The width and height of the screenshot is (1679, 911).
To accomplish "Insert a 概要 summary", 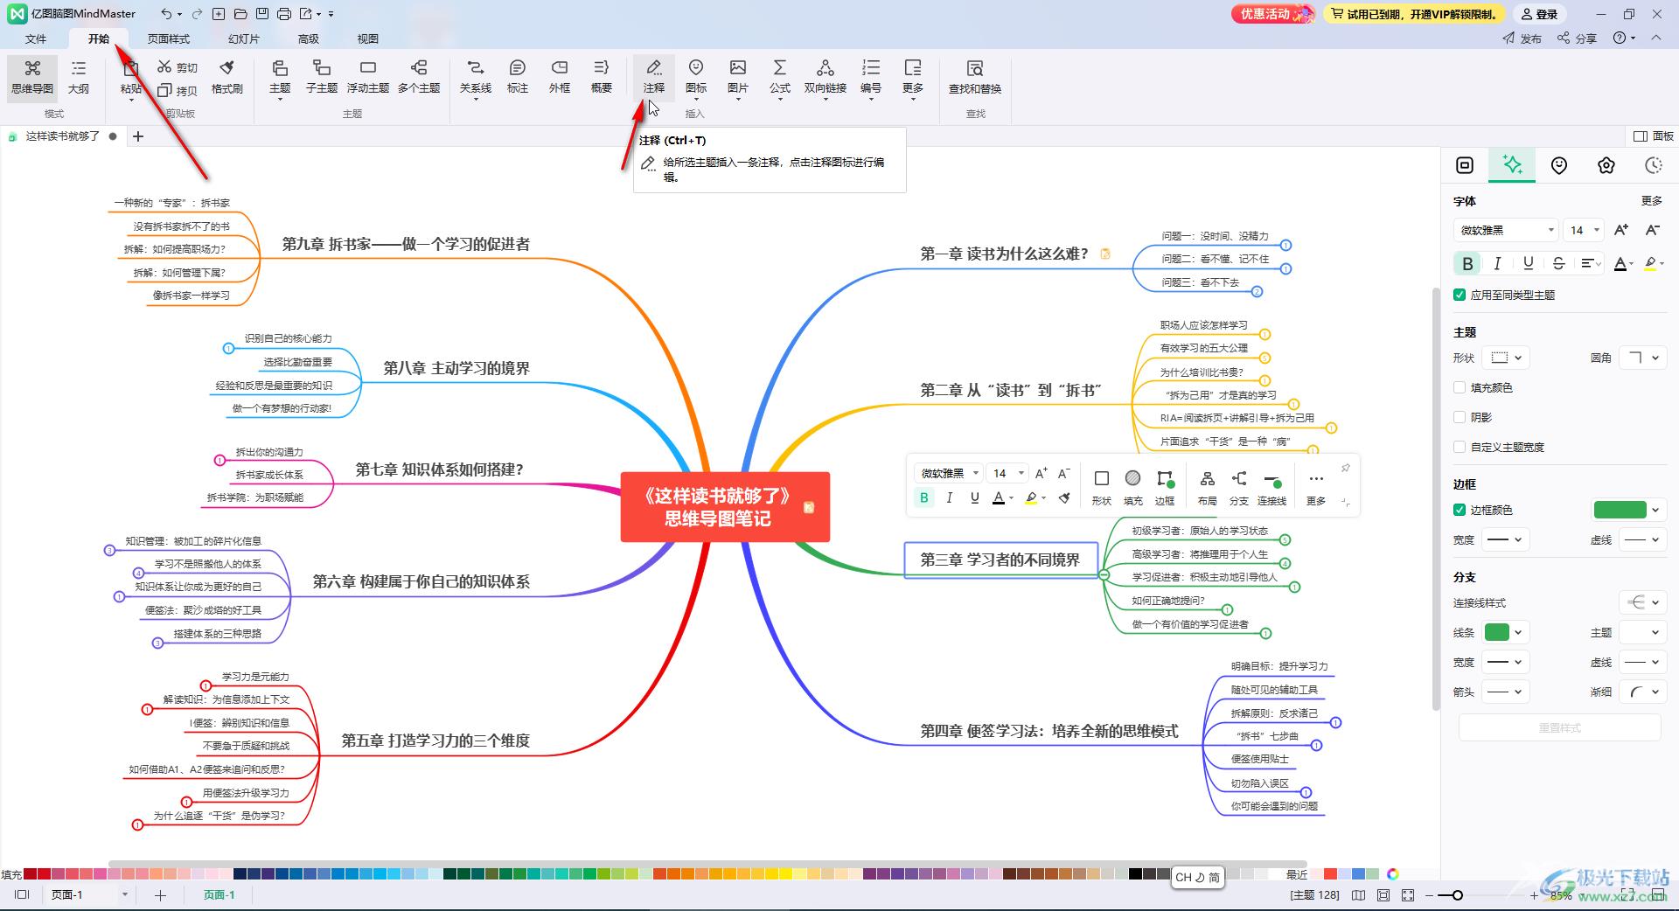I will (602, 77).
